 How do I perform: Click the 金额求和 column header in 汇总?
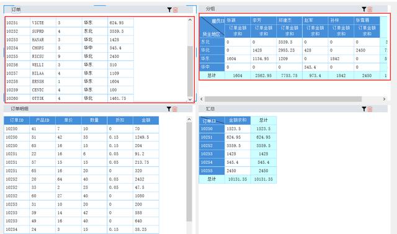pos(238,120)
